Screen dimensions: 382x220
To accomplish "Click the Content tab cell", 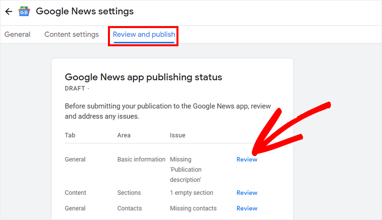I will click(75, 193).
